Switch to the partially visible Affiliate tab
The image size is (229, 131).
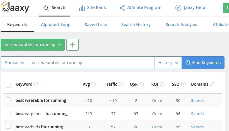221,25
